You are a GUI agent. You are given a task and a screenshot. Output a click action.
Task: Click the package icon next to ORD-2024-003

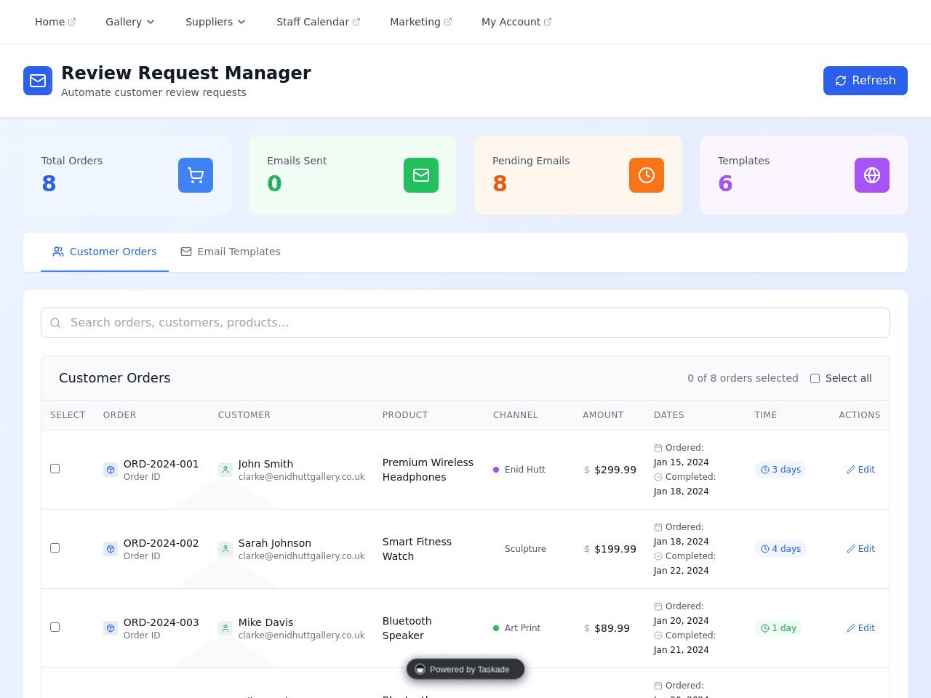pos(111,628)
